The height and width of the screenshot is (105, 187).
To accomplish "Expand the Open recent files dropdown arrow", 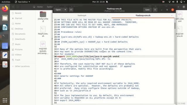I will pyautogui.click(x=65, y=10).
